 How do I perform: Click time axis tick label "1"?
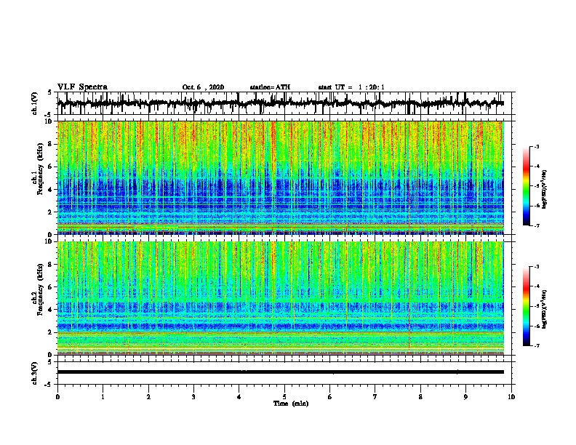[103, 396]
